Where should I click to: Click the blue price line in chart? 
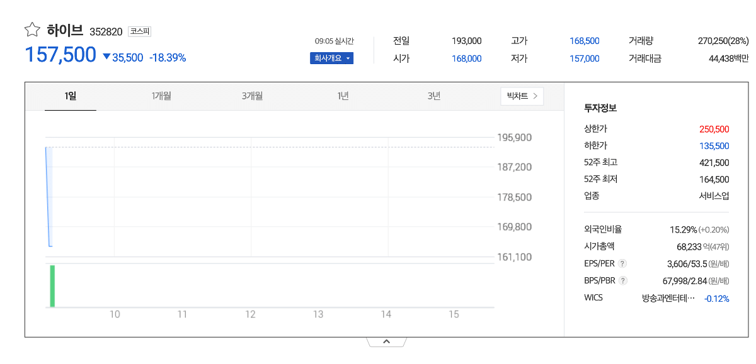(48, 197)
